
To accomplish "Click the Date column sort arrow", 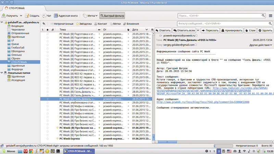I will point(147,30).
